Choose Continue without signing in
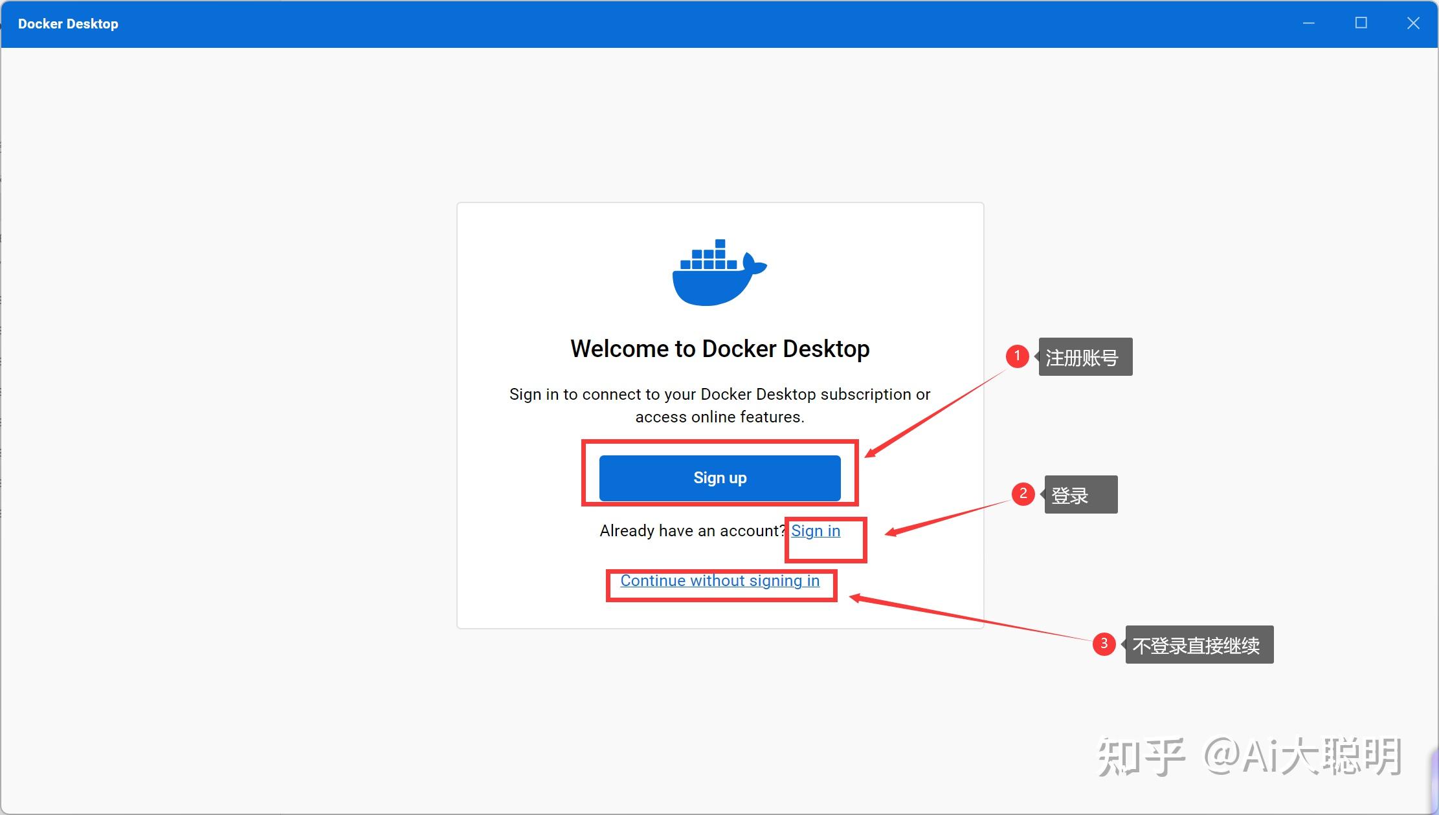 [x=720, y=581]
